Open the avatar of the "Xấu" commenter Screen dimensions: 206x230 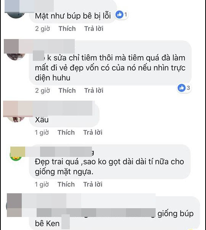16,119
